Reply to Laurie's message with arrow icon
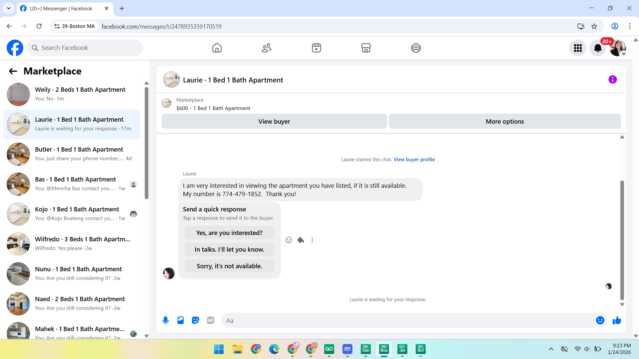639x359 pixels. pyautogui.click(x=301, y=240)
